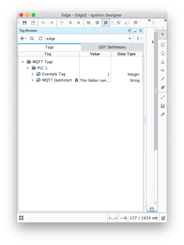Click the 'This folder con...' value cell
The image size is (184, 245).
[x=94, y=80]
